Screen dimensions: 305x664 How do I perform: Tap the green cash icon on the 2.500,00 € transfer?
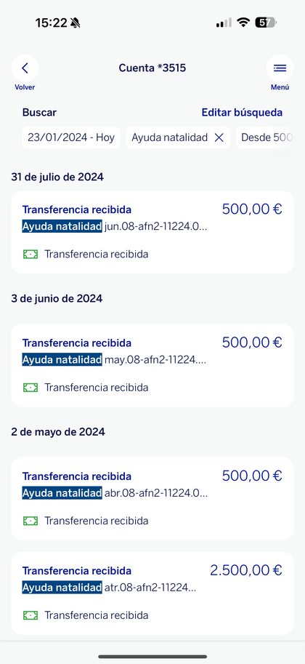point(30,615)
